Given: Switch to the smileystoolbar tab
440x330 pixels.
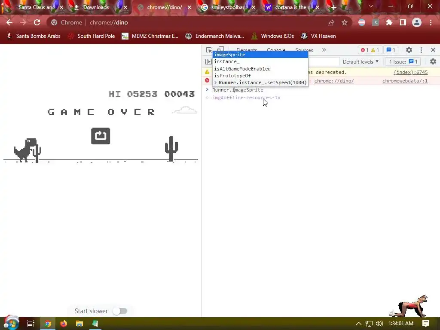Looking at the screenshot, I should point(227,7).
